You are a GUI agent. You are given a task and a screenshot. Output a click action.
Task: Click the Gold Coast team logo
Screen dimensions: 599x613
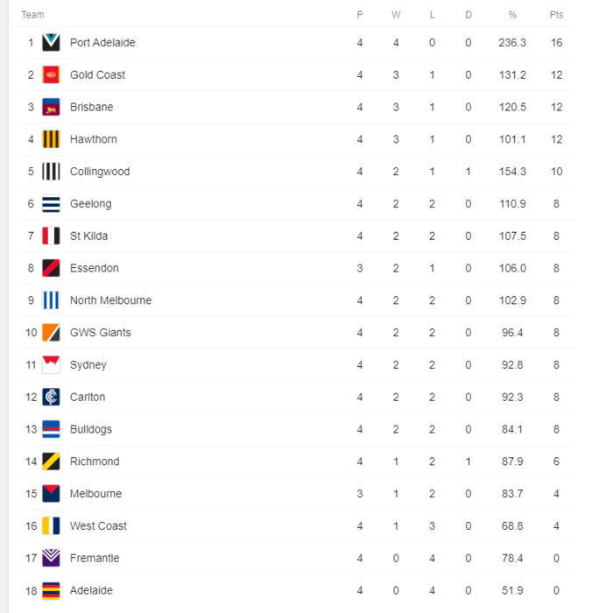click(x=52, y=74)
